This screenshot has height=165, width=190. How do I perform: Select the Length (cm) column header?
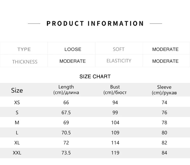pos(66,90)
